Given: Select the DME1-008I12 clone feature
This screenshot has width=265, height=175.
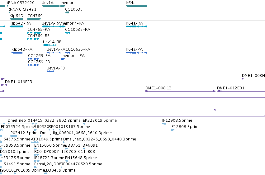Looking at the screenshot, I should pyautogui.click(x=181, y=91).
